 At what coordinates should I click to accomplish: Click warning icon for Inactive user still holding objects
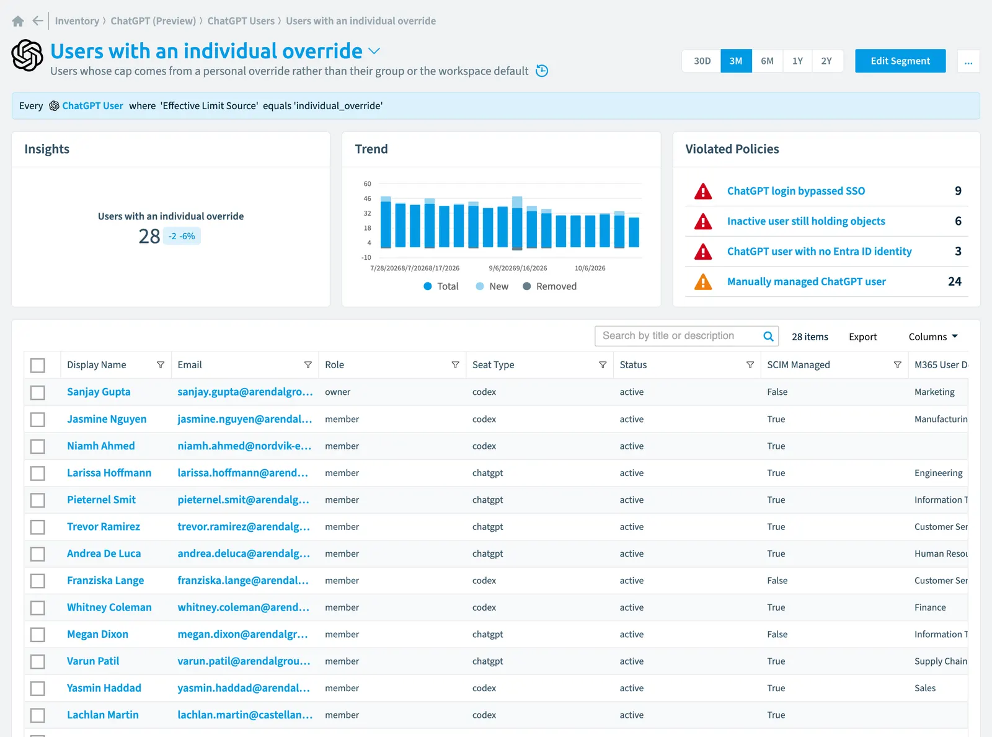point(703,221)
